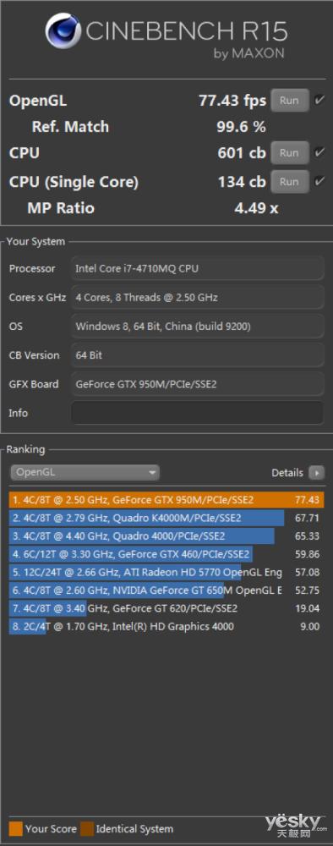Select the Quadro 4000 ranking entry
This screenshot has width=333, height=846.
[x=166, y=536]
